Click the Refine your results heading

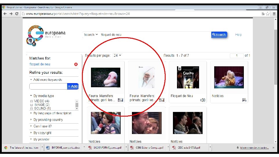(x=46, y=72)
